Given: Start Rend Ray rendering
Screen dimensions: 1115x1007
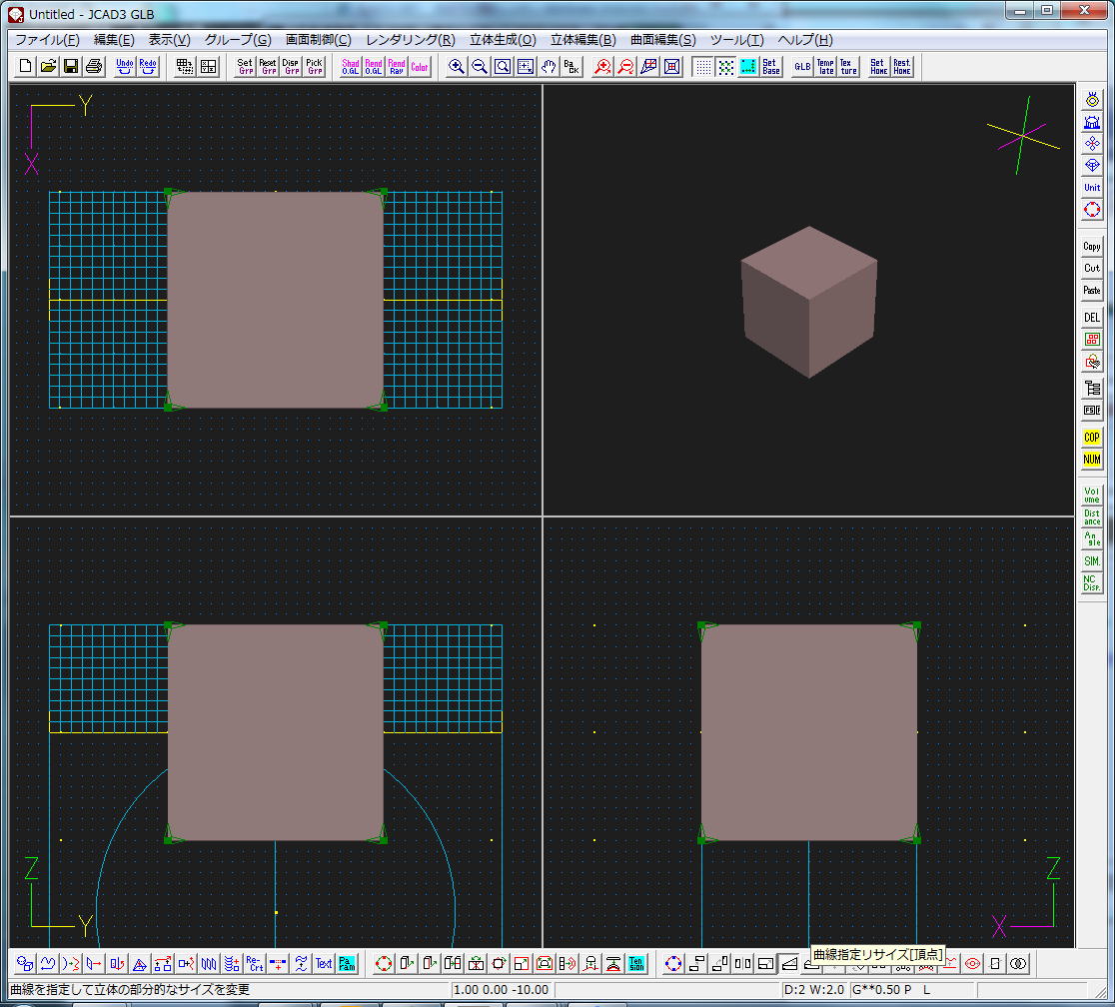Looking at the screenshot, I should 396,66.
